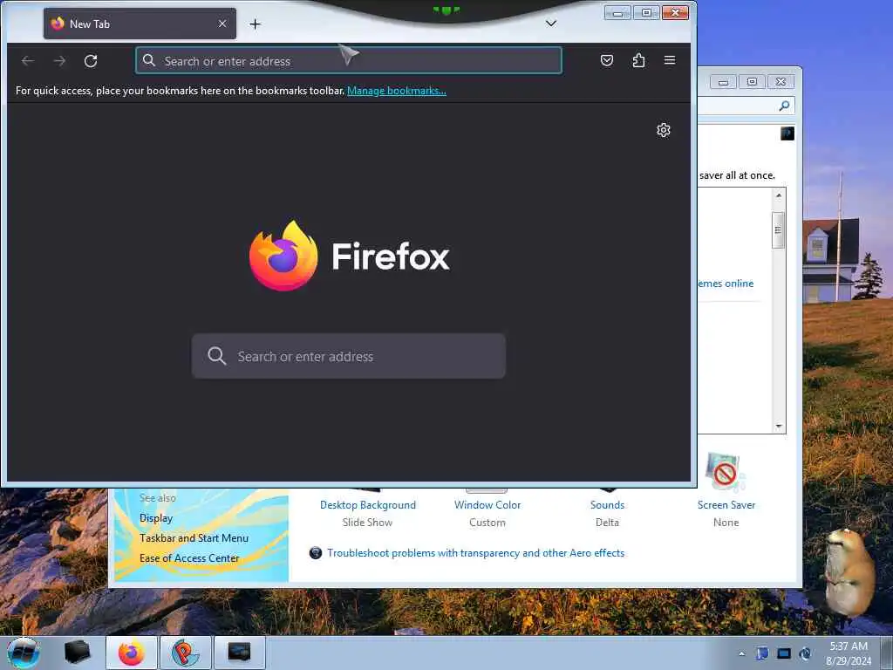Open the Firefox hamburger application menu

click(x=670, y=60)
